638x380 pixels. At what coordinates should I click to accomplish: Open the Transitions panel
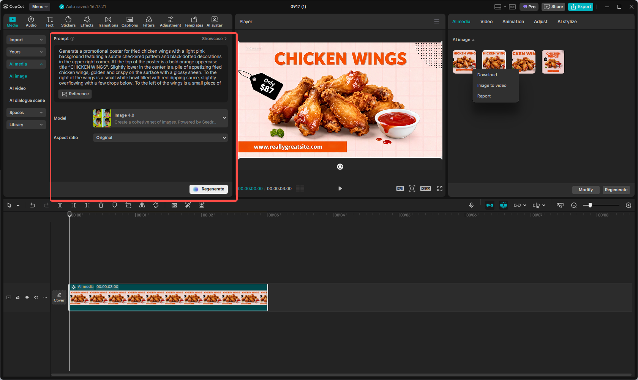point(108,22)
